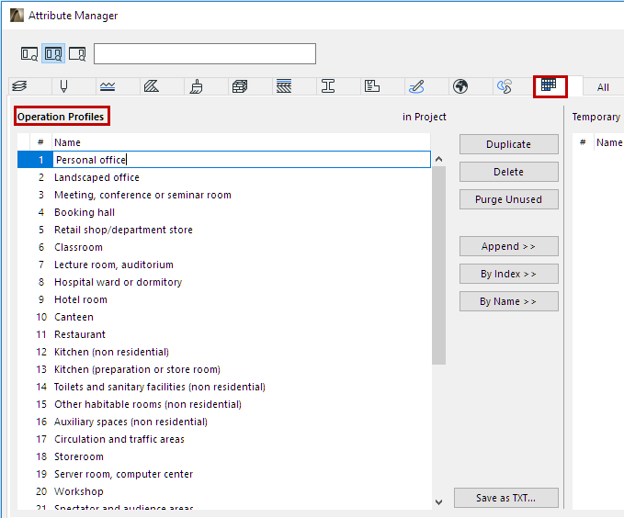Screen dimensions: 624x518
Task: Select Circulation and traffic areas row
Action: pos(224,439)
